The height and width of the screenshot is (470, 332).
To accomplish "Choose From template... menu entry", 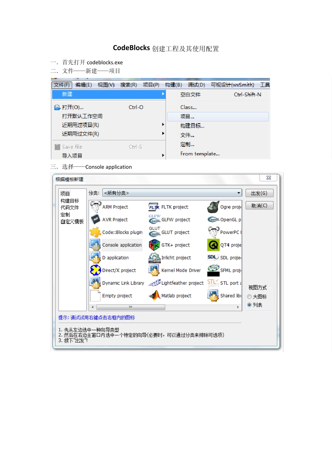I will pyautogui.click(x=218, y=154).
